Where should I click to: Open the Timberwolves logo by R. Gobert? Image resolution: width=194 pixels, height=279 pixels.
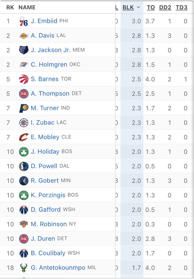coord(24,181)
